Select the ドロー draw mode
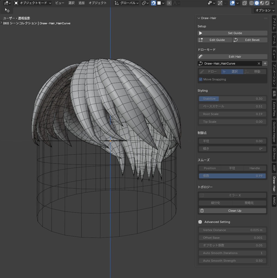Image resolution: width=277 pixels, height=278 pixels. click(210, 72)
